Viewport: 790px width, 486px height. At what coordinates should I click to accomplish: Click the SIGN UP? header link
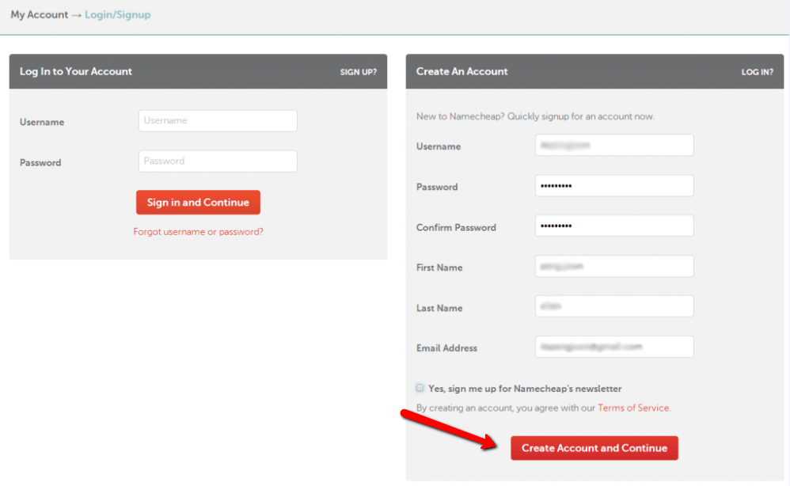tap(358, 72)
